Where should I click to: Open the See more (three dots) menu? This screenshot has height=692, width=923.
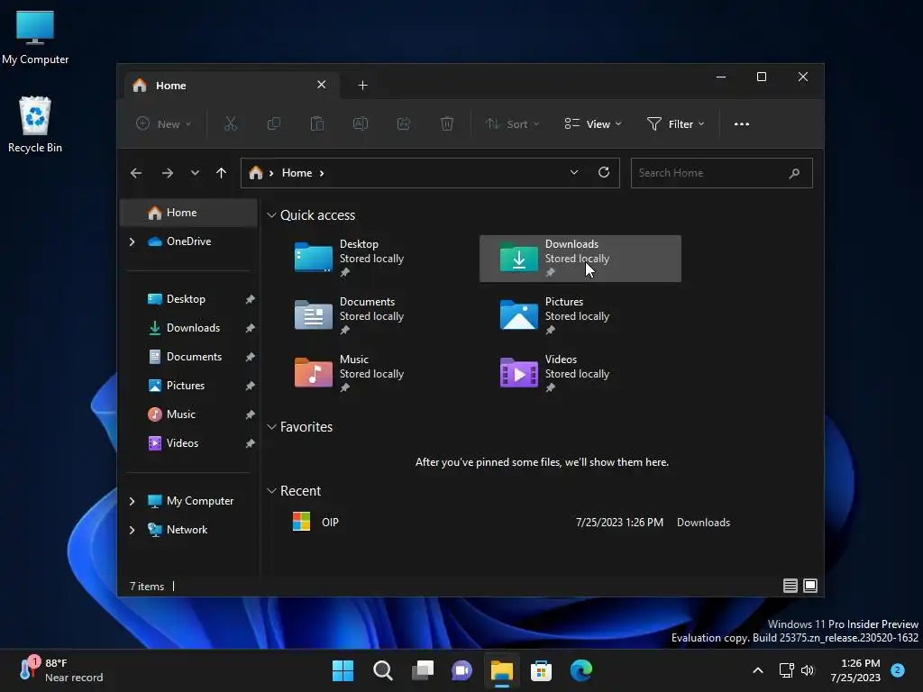tap(742, 124)
